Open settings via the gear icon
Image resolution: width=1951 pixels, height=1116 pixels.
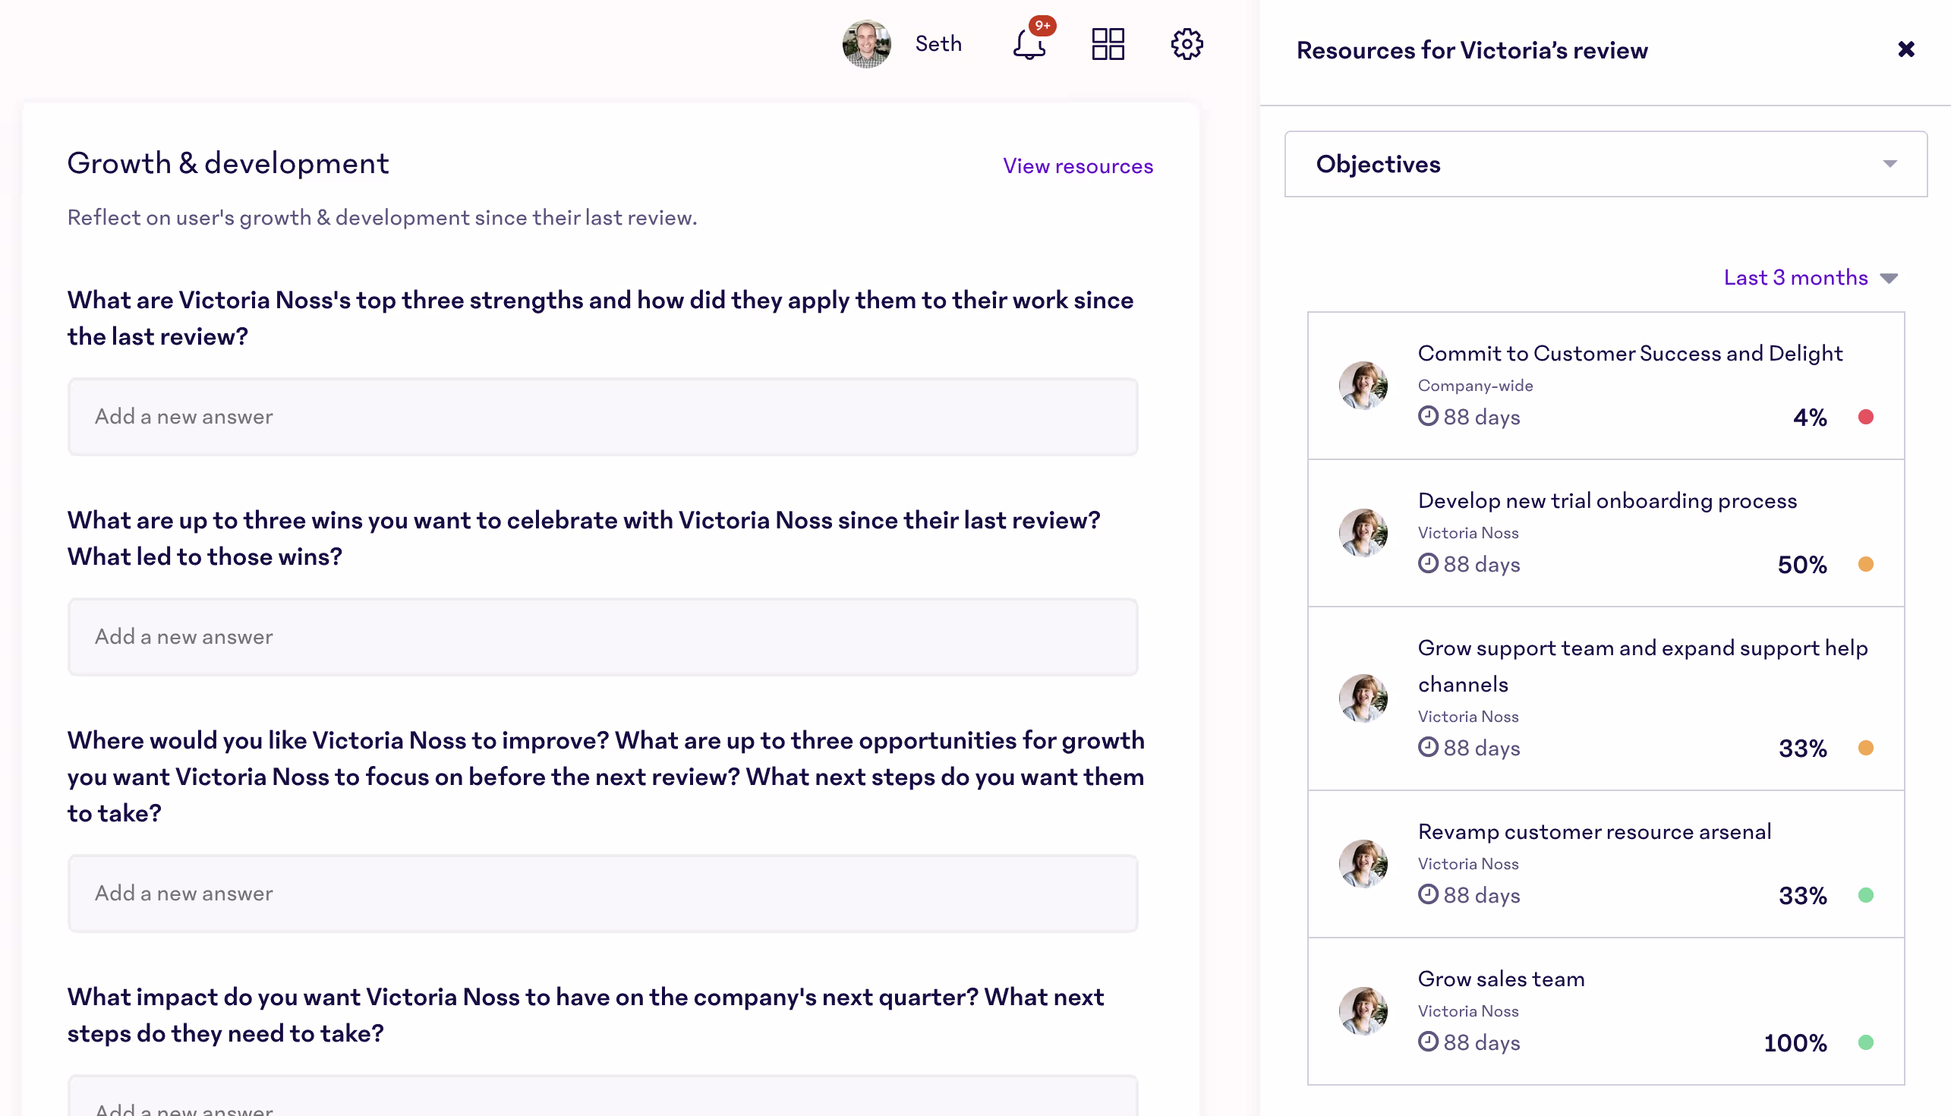point(1187,44)
